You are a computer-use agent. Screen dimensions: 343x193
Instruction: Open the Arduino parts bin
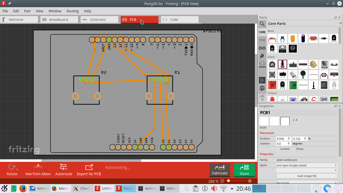pos(262,48)
